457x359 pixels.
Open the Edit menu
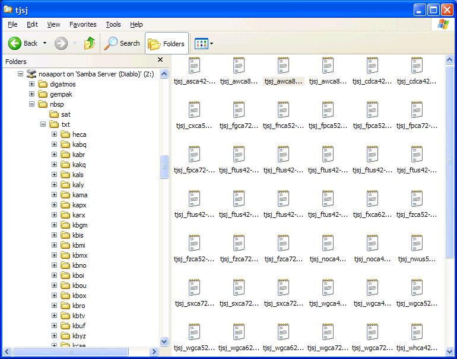pos(32,24)
